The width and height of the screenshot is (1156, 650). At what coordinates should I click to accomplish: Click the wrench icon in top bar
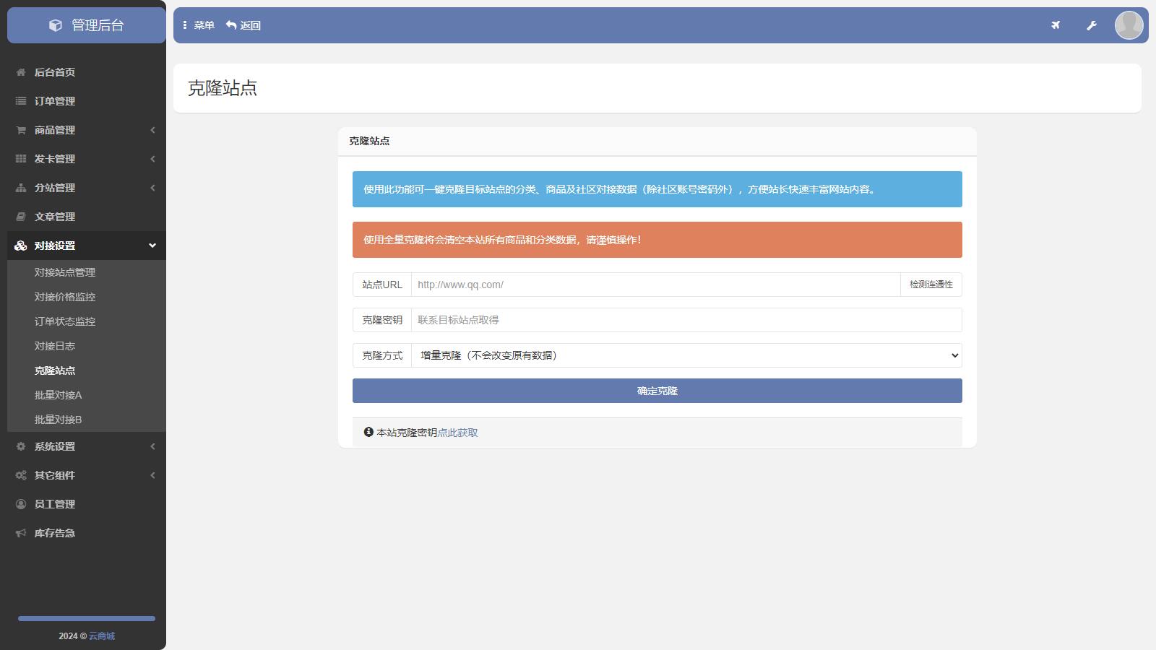point(1092,25)
